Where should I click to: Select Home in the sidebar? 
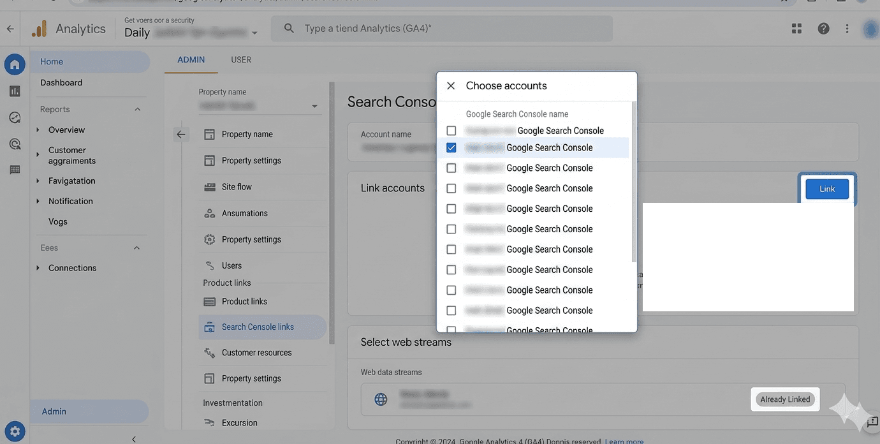[x=90, y=62]
